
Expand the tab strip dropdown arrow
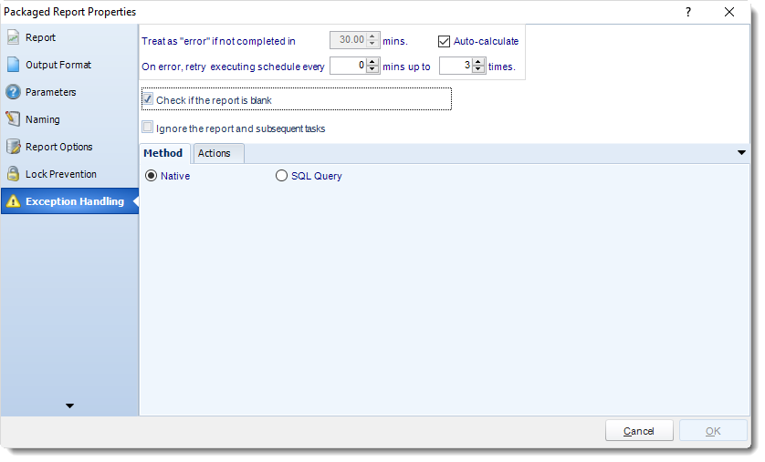[741, 153]
